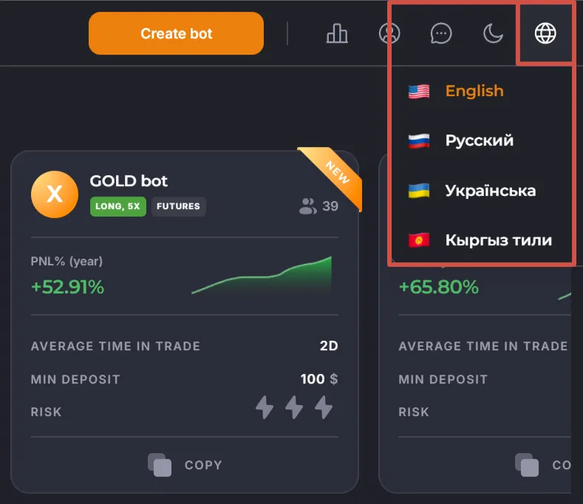Click the Create bot button
The width and height of the screenshot is (583, 504).
[176, 33]
